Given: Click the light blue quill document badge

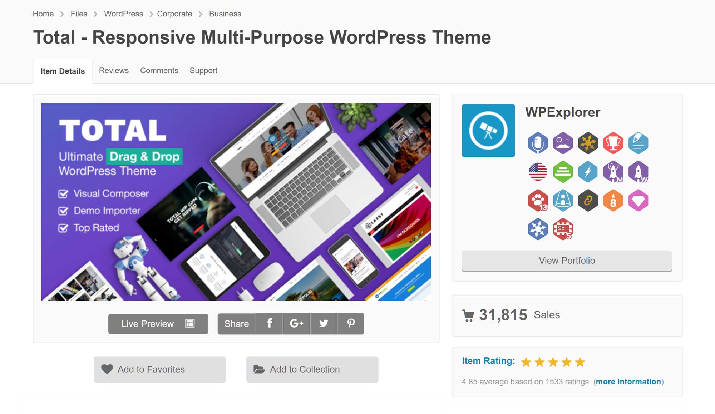Looking at the screenshot, I should (638, 143).
